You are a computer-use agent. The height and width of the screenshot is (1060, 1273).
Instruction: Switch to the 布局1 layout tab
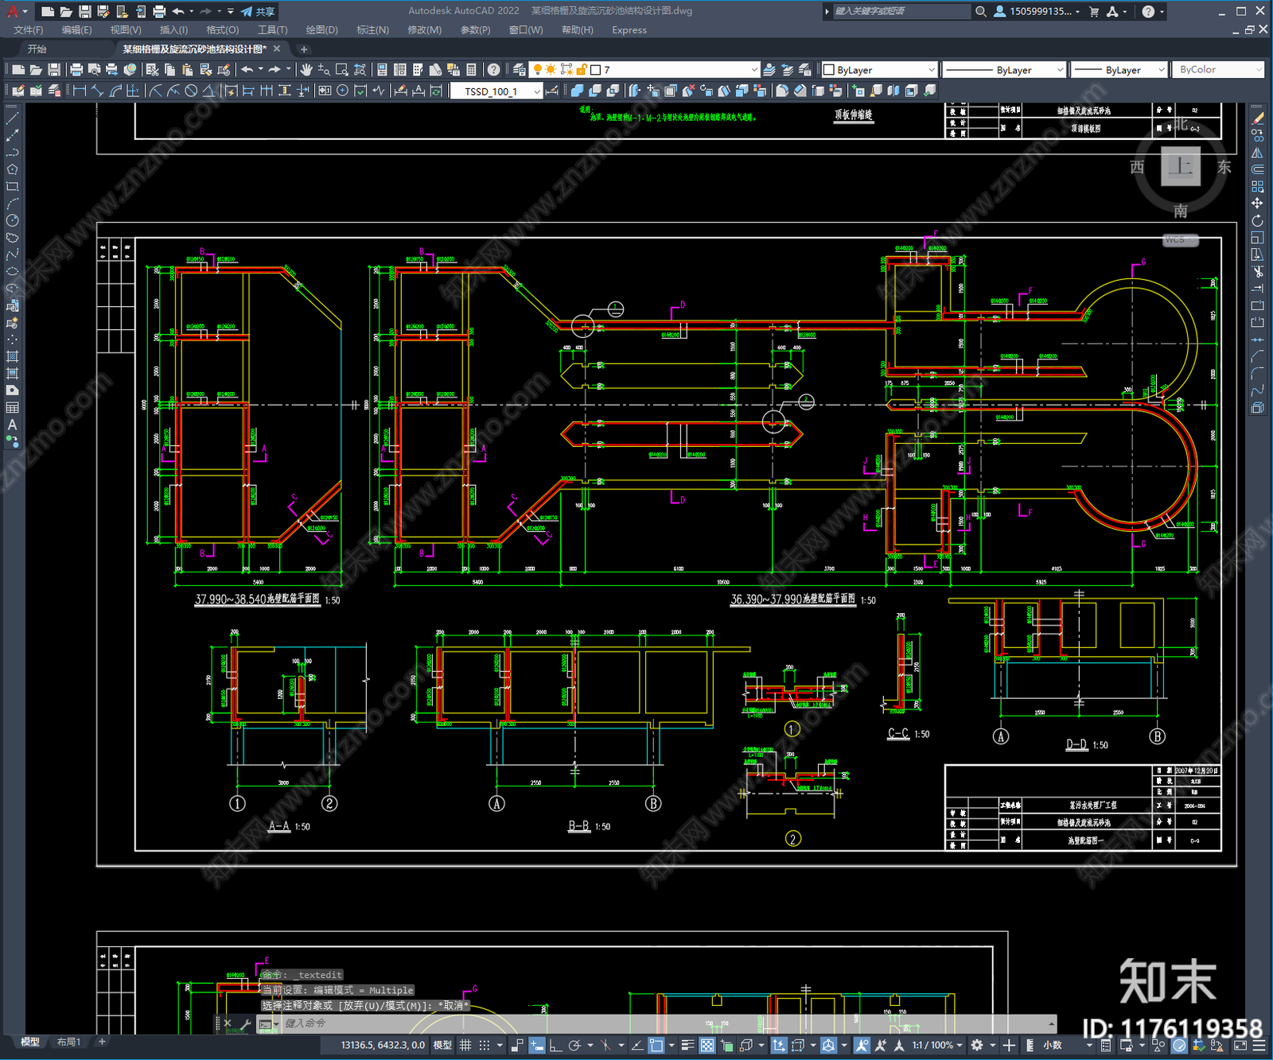(x=69, y=1042)
